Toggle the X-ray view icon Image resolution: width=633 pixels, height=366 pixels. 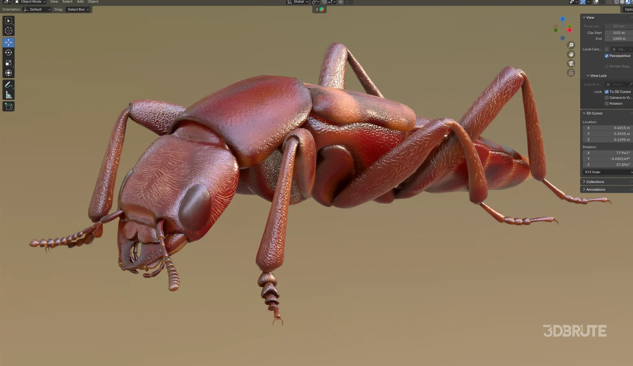(609, 2)
